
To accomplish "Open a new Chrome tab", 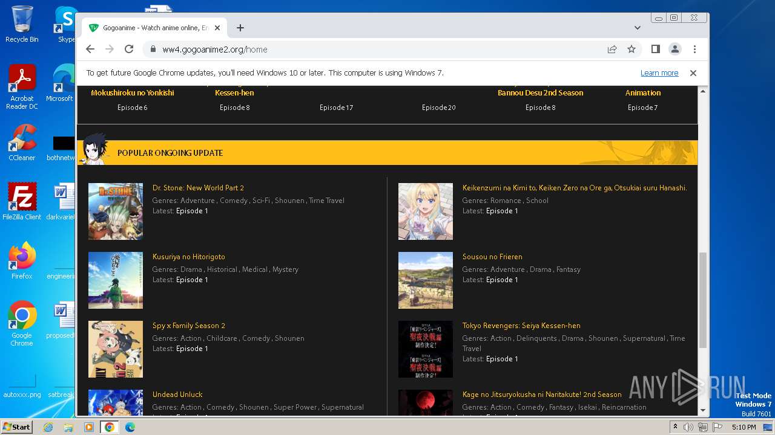I will point(240,28).
